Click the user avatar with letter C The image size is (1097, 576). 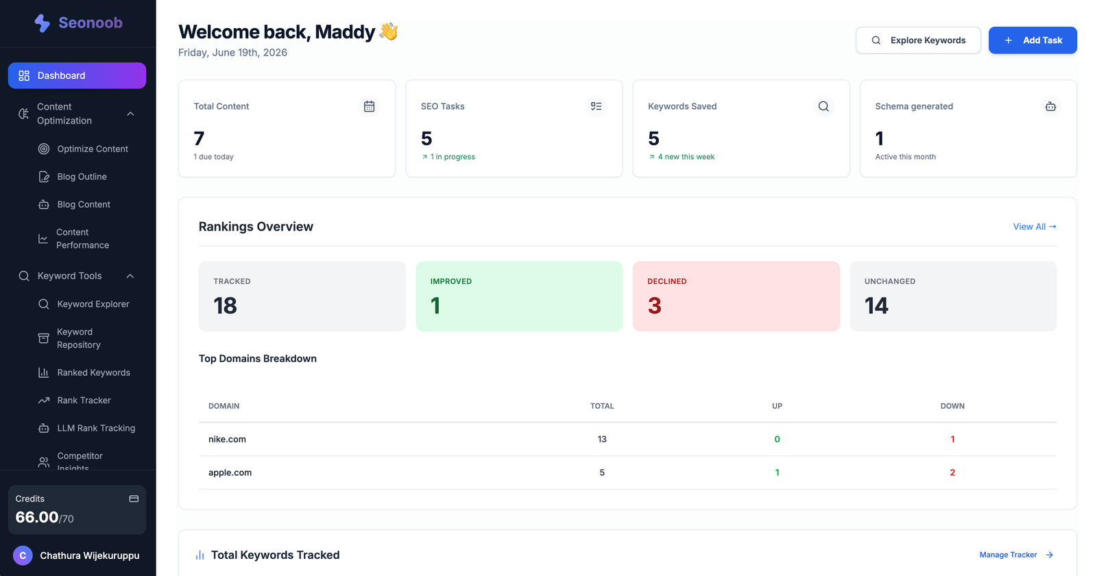[x=23, y=555]
